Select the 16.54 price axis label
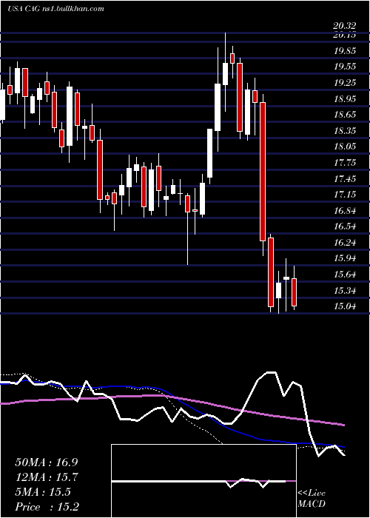370x518 pixels. pos(345,226)
